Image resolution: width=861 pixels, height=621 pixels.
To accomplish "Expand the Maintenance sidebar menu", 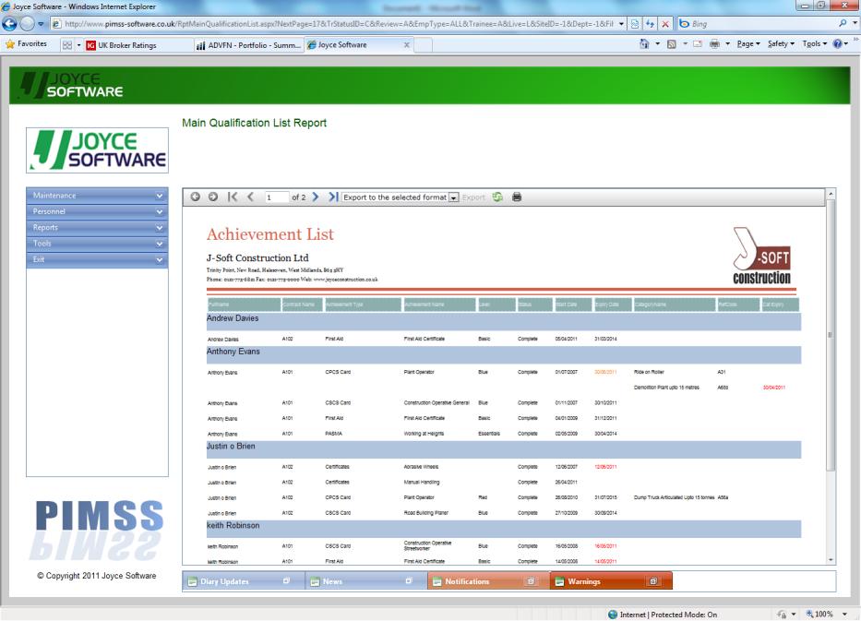I will 97,196.
